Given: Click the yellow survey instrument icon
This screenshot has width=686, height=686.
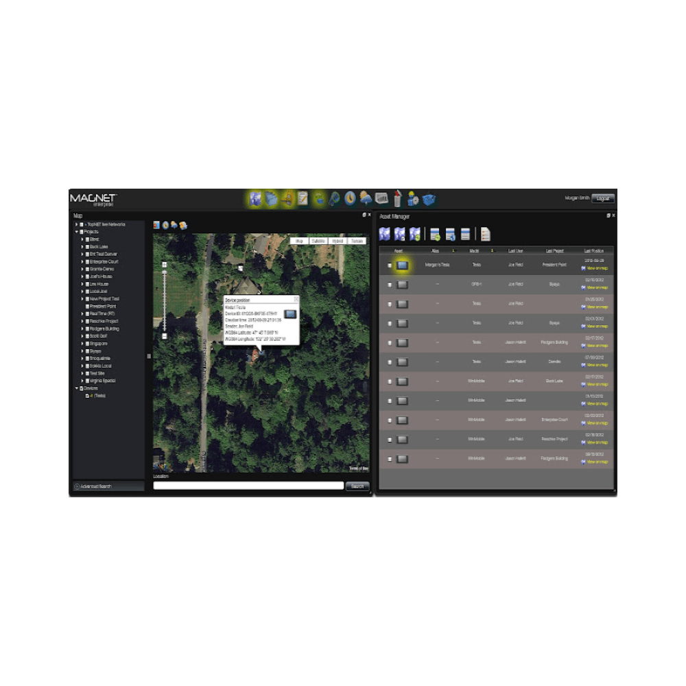Looking at the screenshot, I should point(287,199).
